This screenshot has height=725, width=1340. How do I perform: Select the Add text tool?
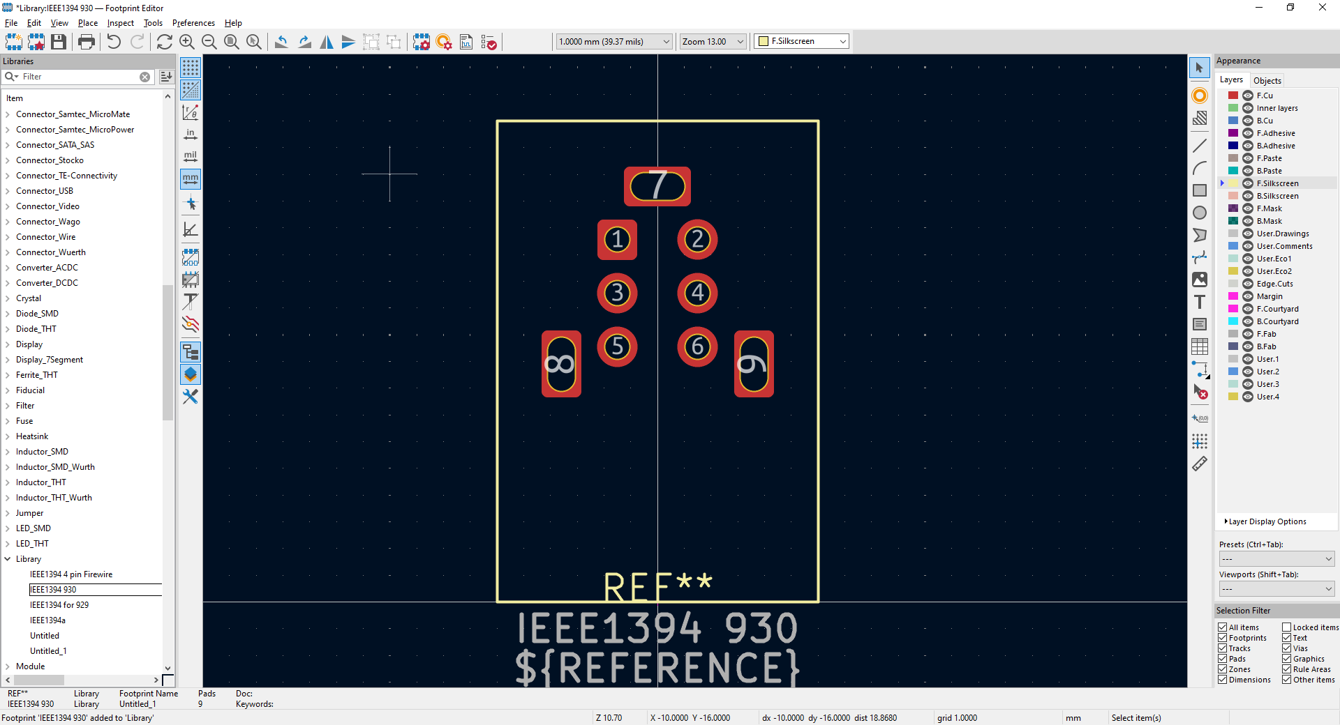1199,302
